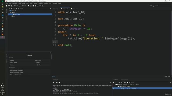Viewport: 172px width, 96px height.
Task: Click the Visual Studio Code taskbar icon
Action: pyautogui.click(x=2, y=15)
